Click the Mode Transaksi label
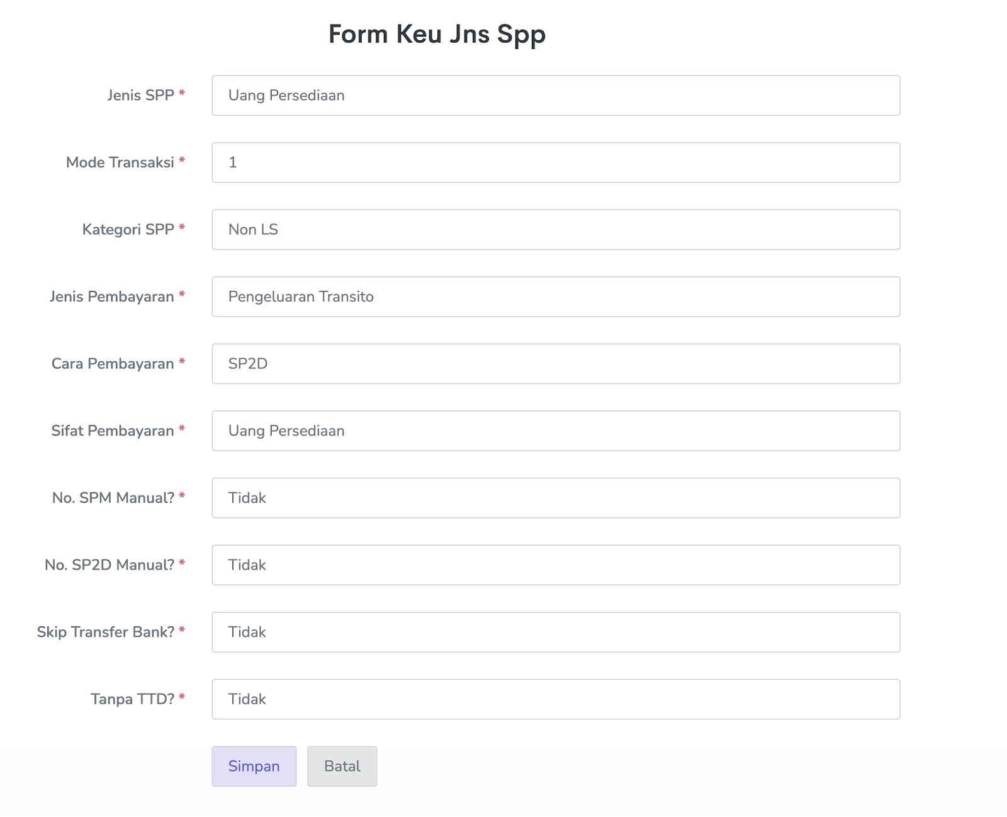The height and width of the screenshot is (817, 1007). tap(120, 162)
